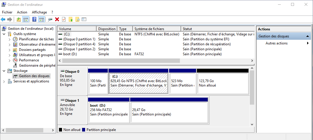Expand Services et applications node
313x140 pixels.
point(4,81)
